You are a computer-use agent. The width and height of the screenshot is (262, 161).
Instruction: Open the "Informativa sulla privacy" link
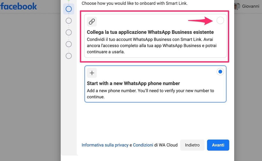(x=105, y=145)
